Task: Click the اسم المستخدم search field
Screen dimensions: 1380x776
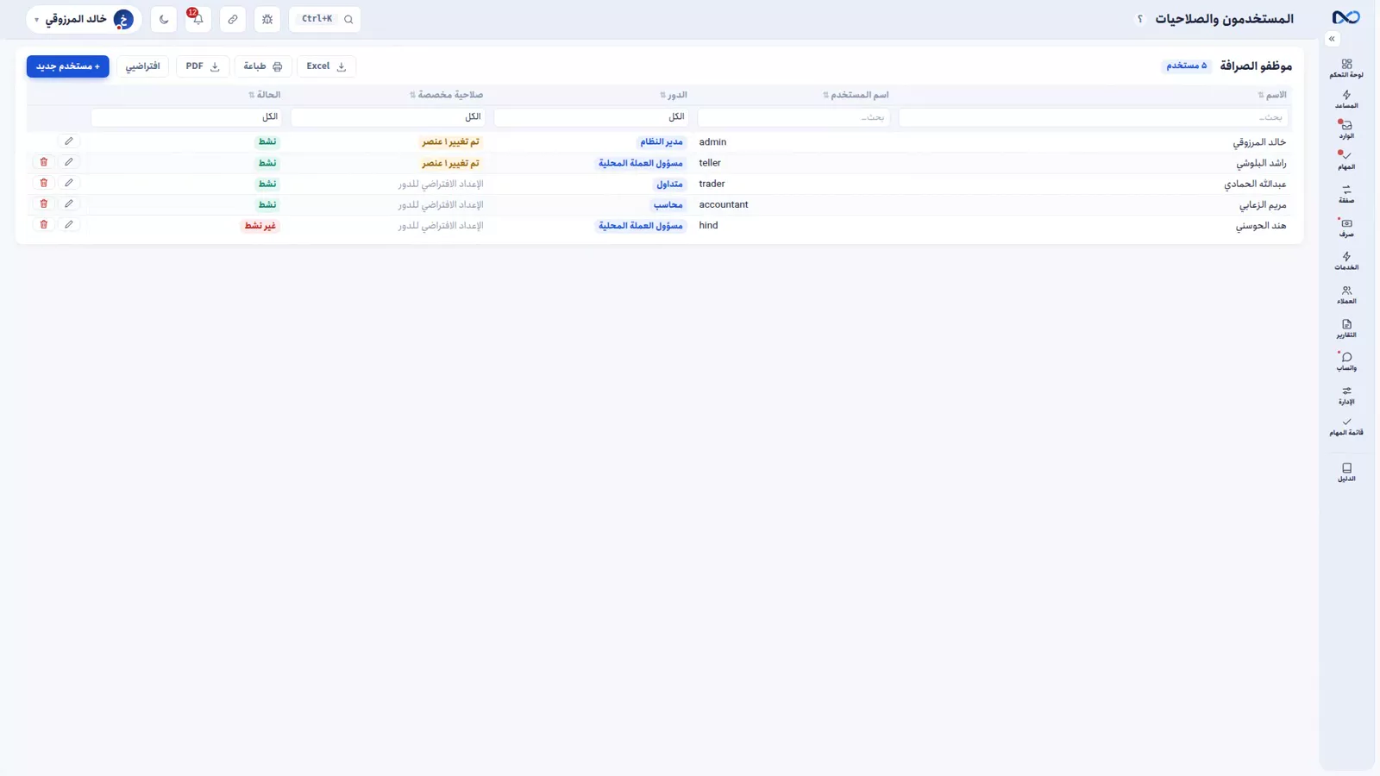Action: [794, 116]
